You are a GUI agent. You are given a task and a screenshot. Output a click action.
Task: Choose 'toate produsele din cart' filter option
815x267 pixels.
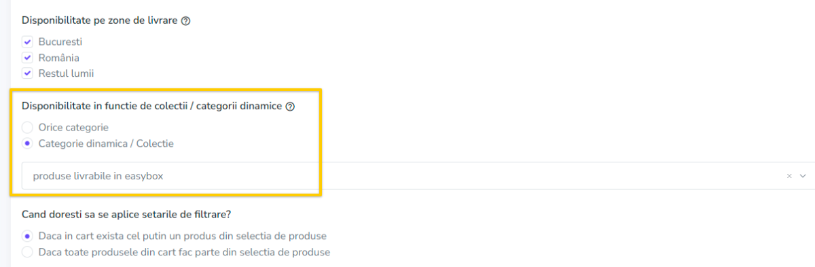click(27, 252)
